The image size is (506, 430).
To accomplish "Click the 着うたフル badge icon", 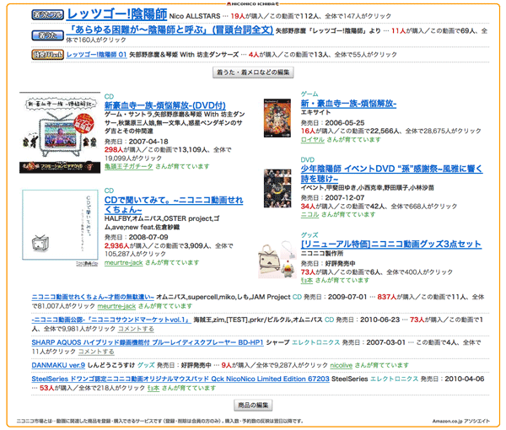I will [x=47, y=15].
